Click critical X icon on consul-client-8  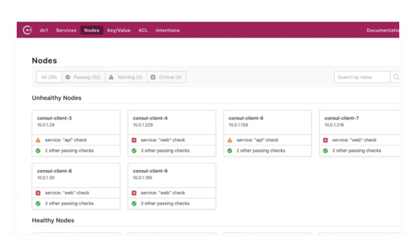38,193
